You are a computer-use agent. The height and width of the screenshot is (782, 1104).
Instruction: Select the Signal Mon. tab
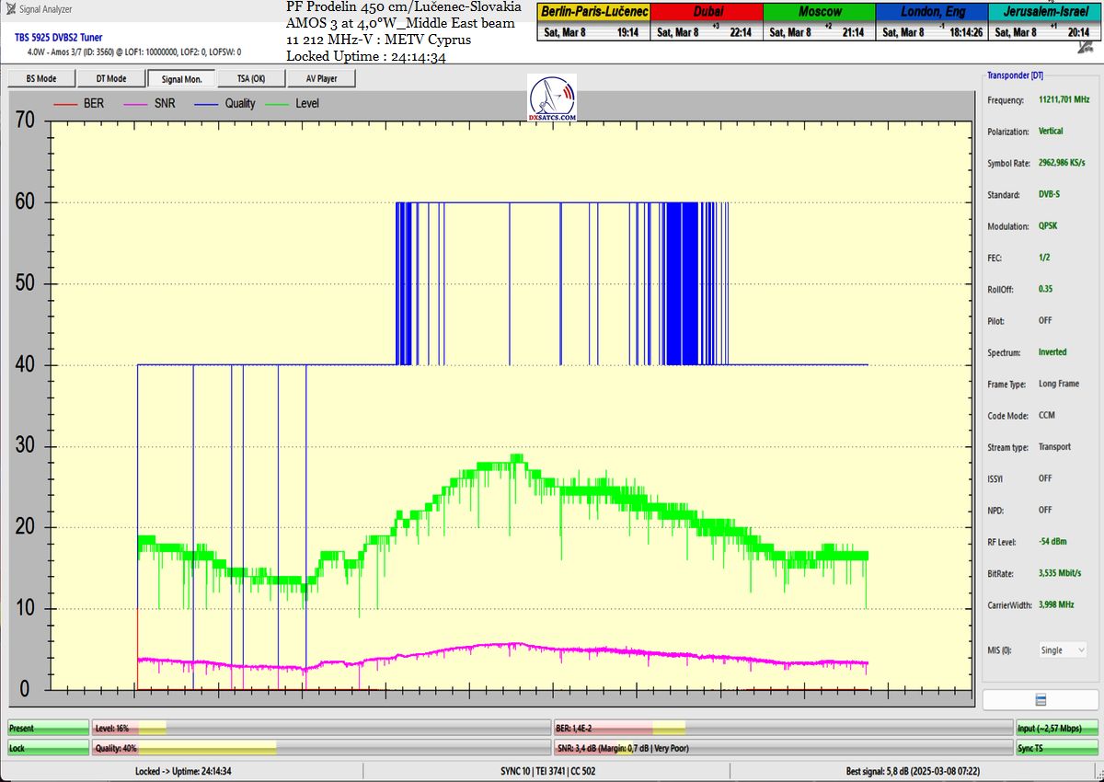[x=181, y=79]
